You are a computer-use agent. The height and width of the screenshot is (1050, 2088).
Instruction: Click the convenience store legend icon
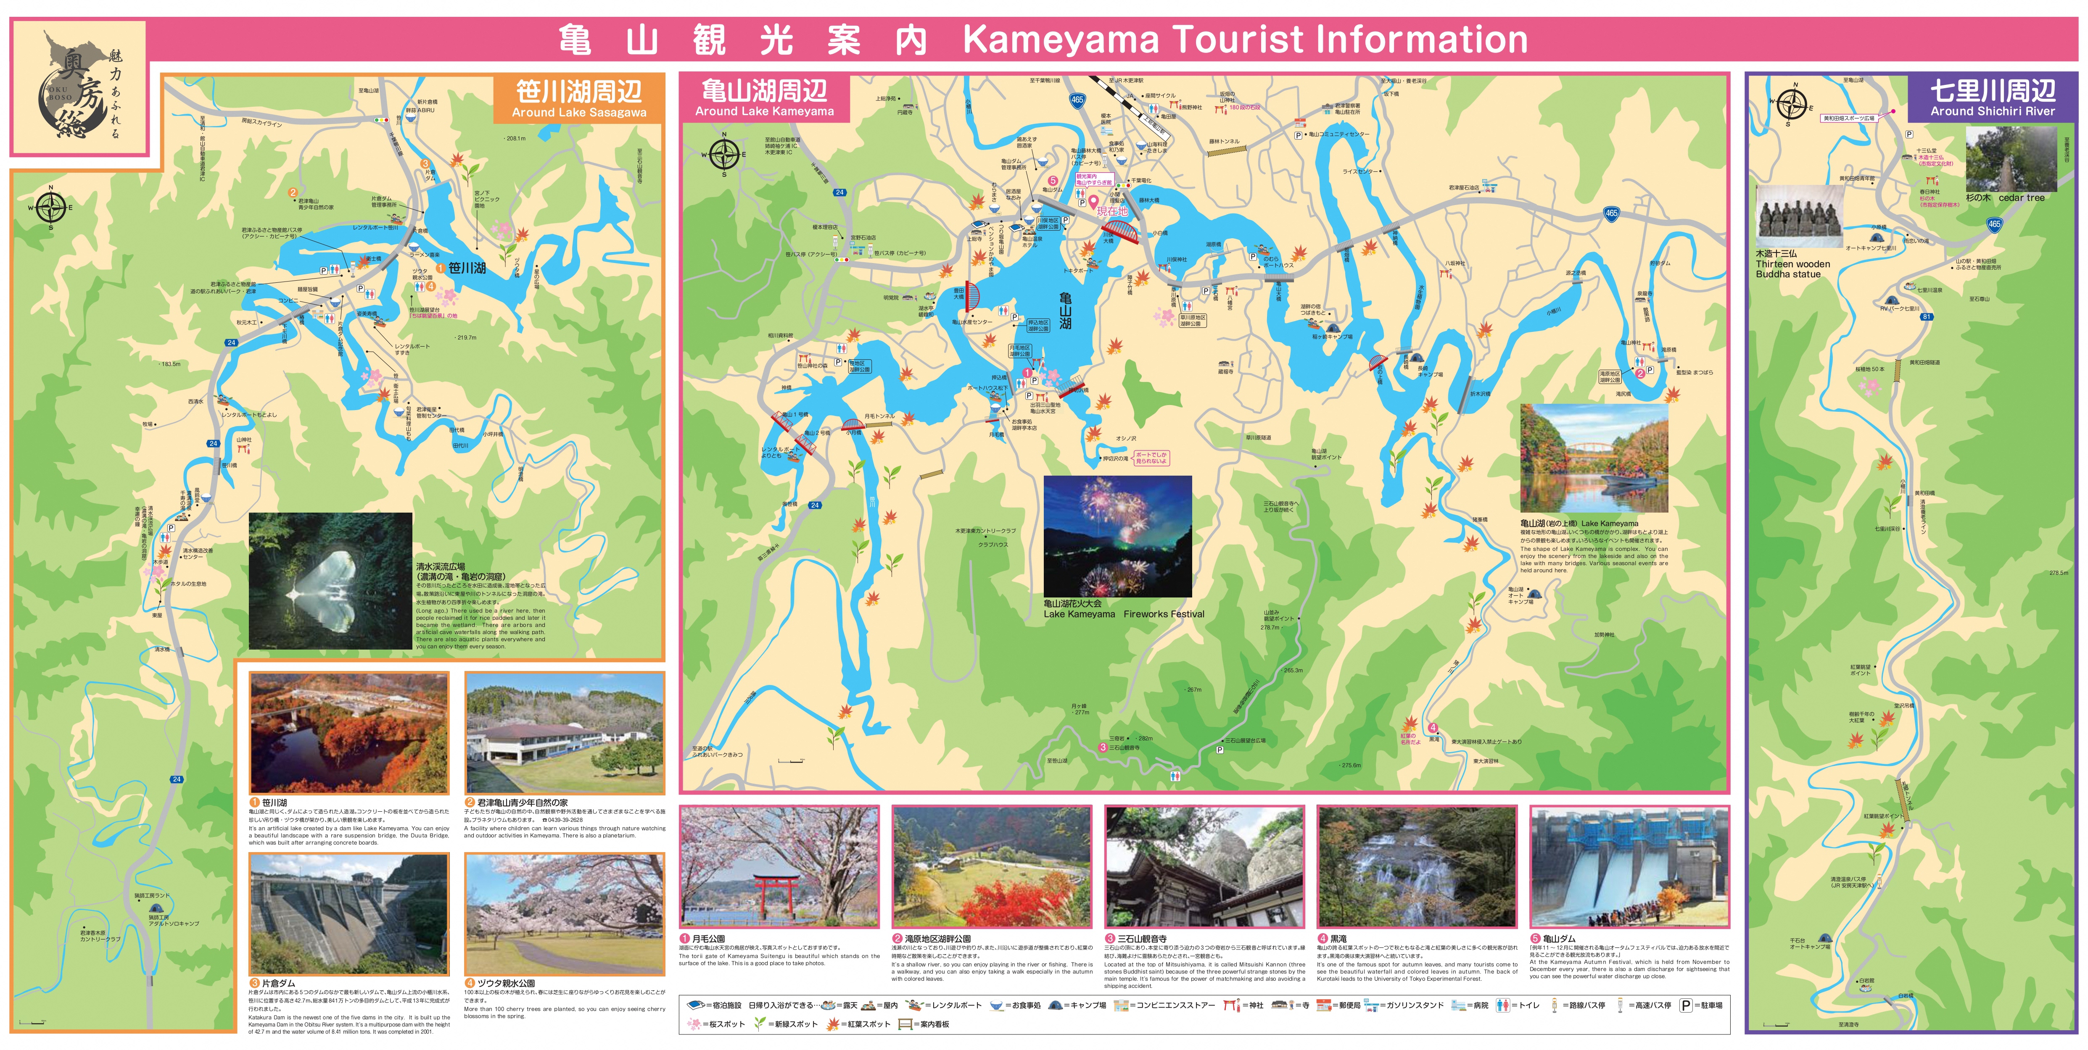1122,1005
